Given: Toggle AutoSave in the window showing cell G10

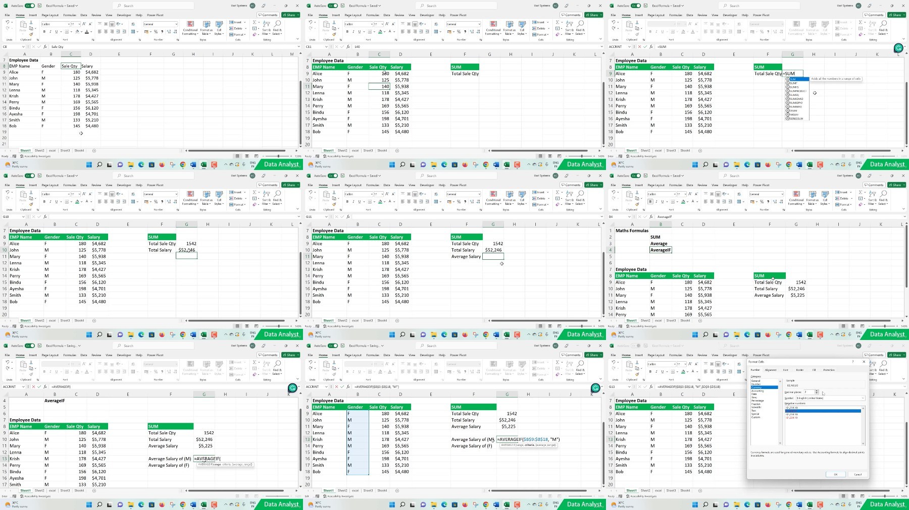Looking at the screenshot, I should [x=29, y=176].
